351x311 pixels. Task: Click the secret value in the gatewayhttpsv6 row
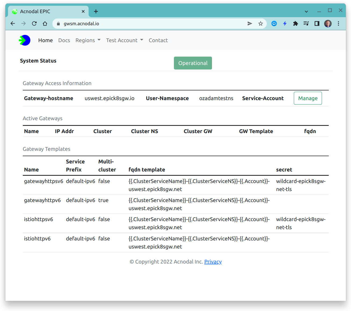[301, 185]
